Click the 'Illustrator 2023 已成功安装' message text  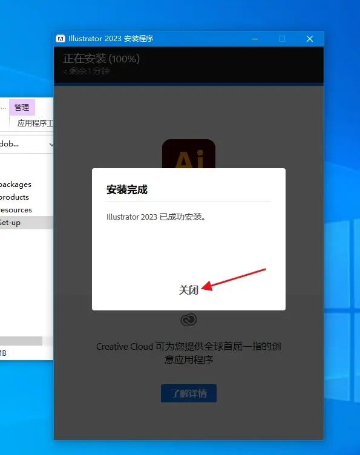click(156, 217)
